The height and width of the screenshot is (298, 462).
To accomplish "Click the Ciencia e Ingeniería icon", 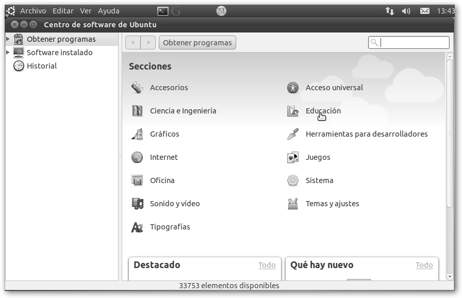I will click(137, 111).
